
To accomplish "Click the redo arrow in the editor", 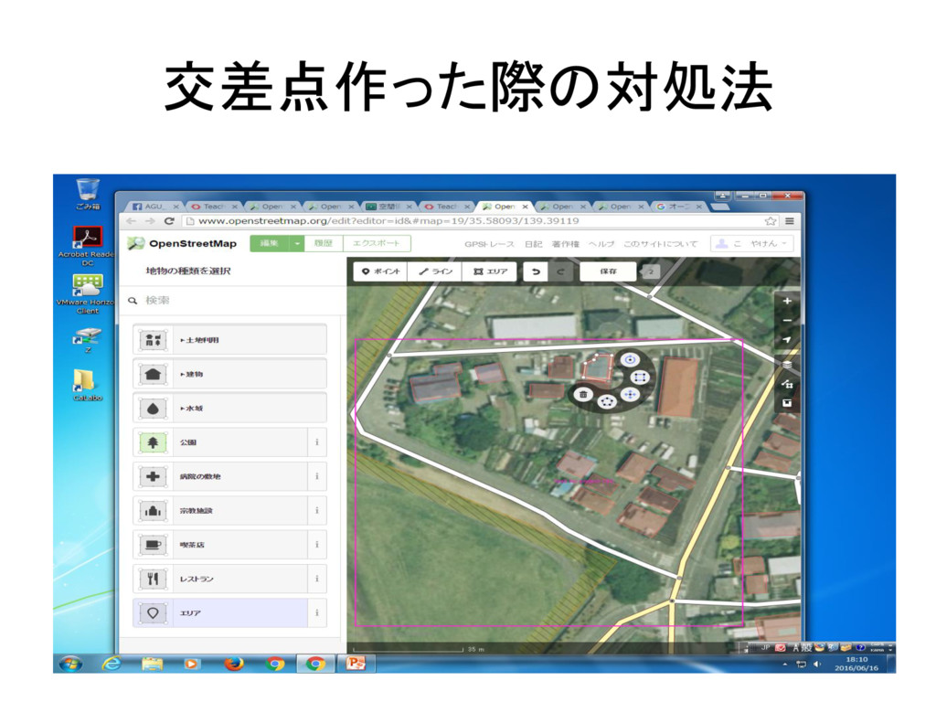I will click(x=561, y=271).
